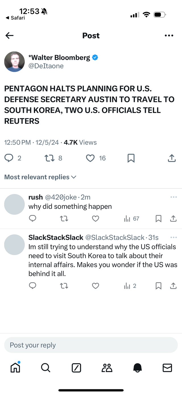
Task: Reply to SlackStackSlack's comment
Action: click(x=33, y=286)
